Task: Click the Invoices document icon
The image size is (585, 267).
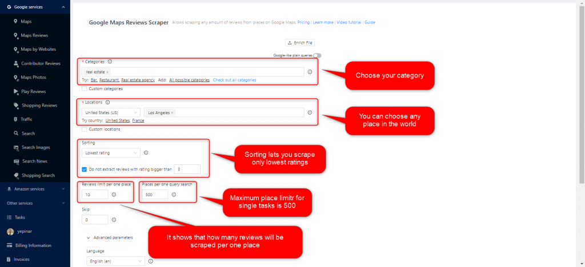Action: 9,259
